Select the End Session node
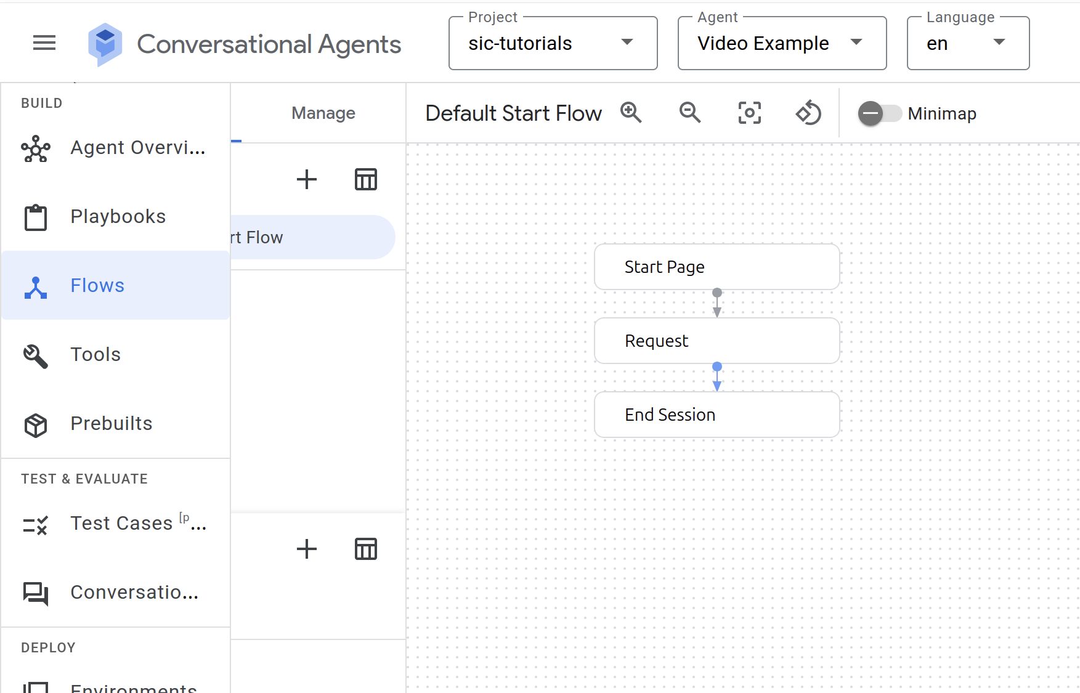This screenshot has height=693, width=1080. [717, 415]
